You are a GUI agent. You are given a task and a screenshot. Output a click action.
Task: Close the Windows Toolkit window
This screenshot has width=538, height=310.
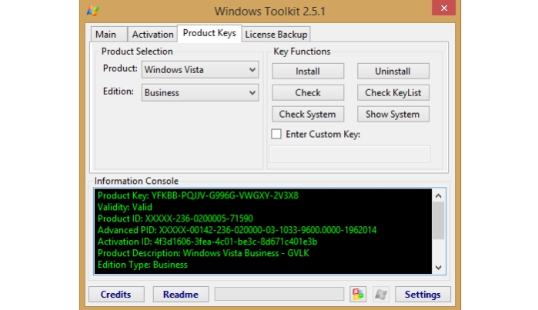[x=443, y=8]
